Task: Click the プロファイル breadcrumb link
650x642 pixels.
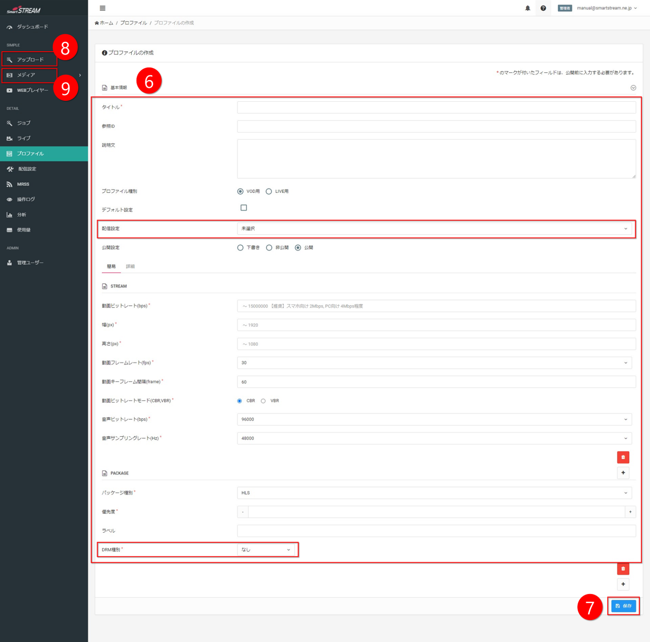Action: pyautogui.click(x=133, y=23)
